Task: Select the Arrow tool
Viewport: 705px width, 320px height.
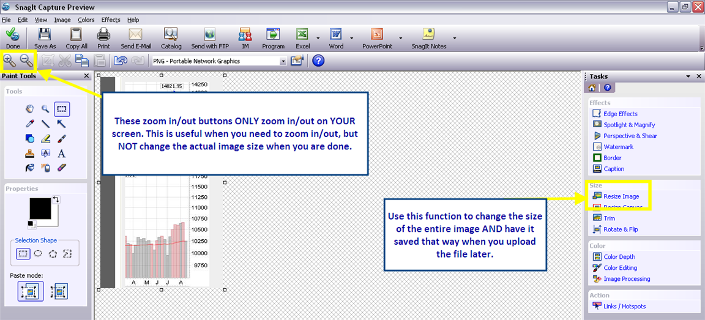Action: click(x=62, y=123)
